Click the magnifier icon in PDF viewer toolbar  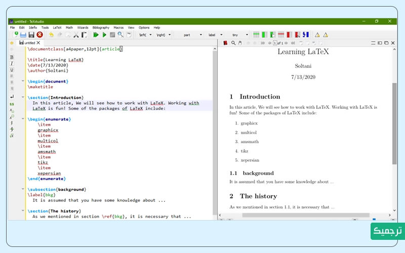233,43
